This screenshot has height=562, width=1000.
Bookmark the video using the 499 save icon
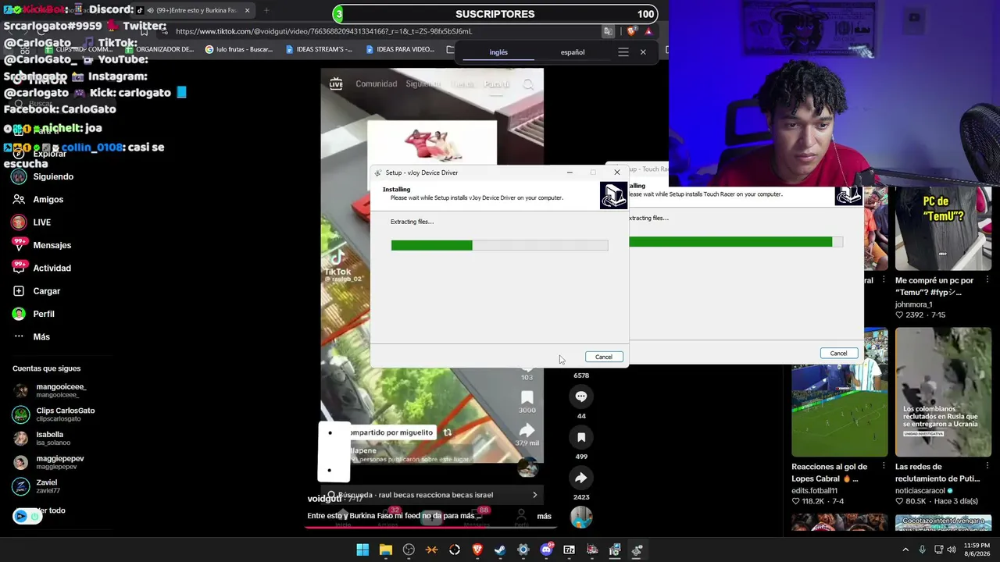pos(581,437)
